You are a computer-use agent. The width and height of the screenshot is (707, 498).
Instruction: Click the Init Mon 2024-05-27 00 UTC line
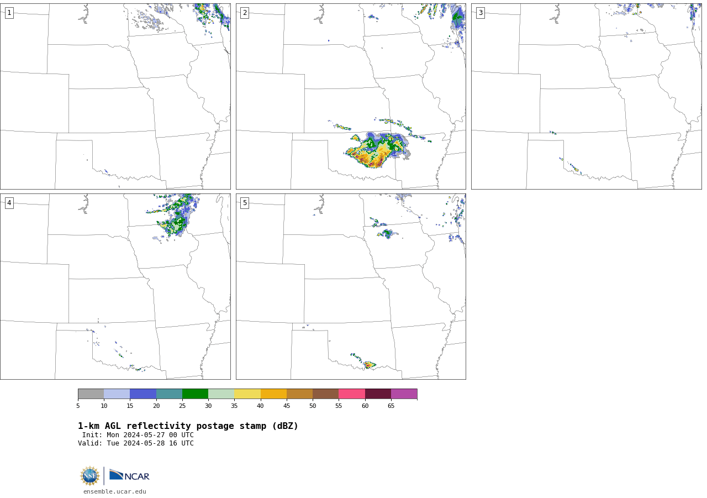click(x=138, y=435)
